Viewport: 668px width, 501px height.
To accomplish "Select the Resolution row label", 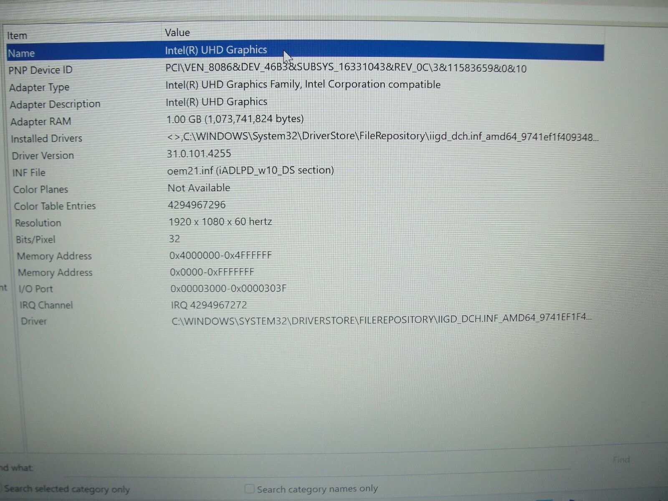I will click(38, 223).
